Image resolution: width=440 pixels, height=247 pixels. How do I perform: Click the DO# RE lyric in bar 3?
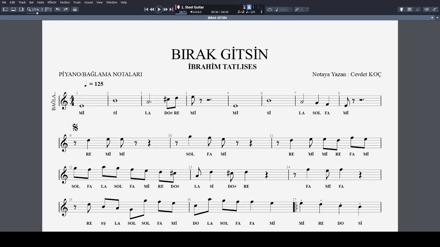pyautogui.click(x=172, y=113)
